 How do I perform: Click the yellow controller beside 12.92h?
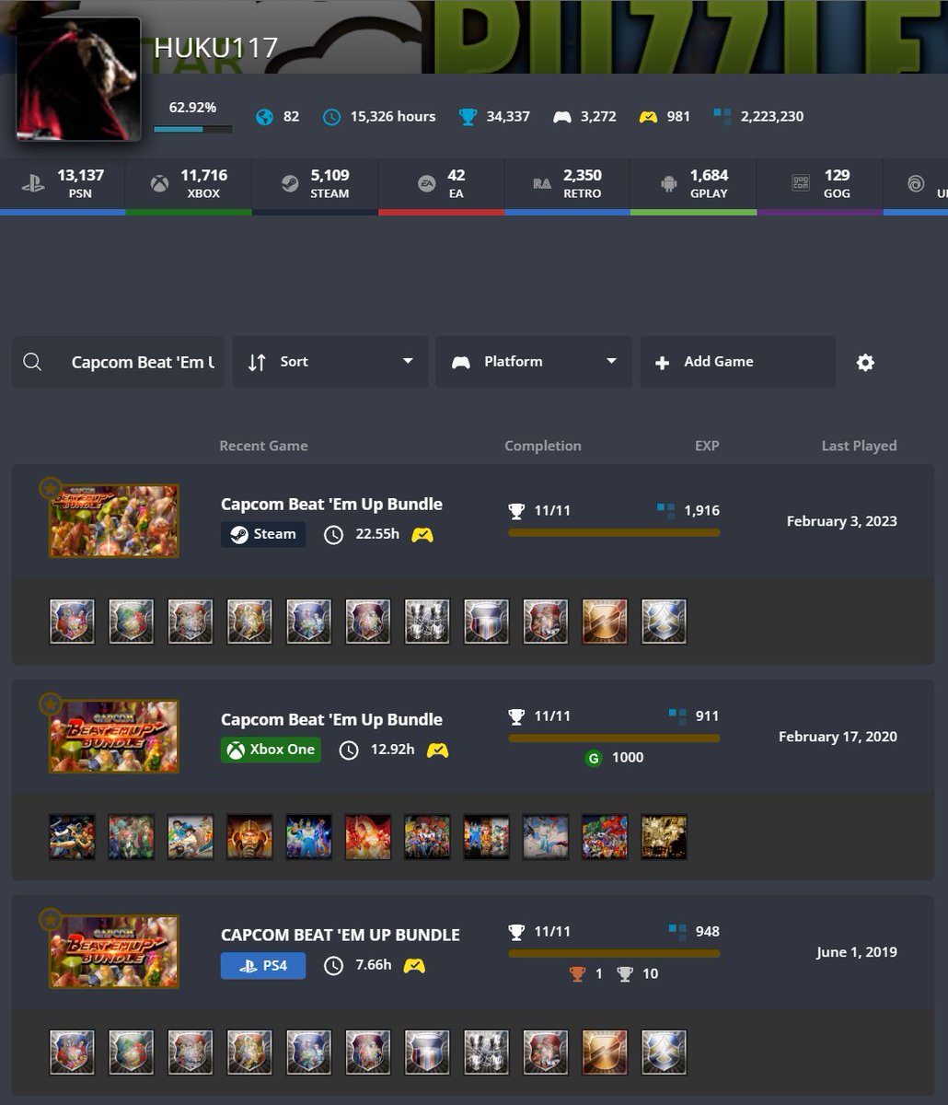pos(438,750)
